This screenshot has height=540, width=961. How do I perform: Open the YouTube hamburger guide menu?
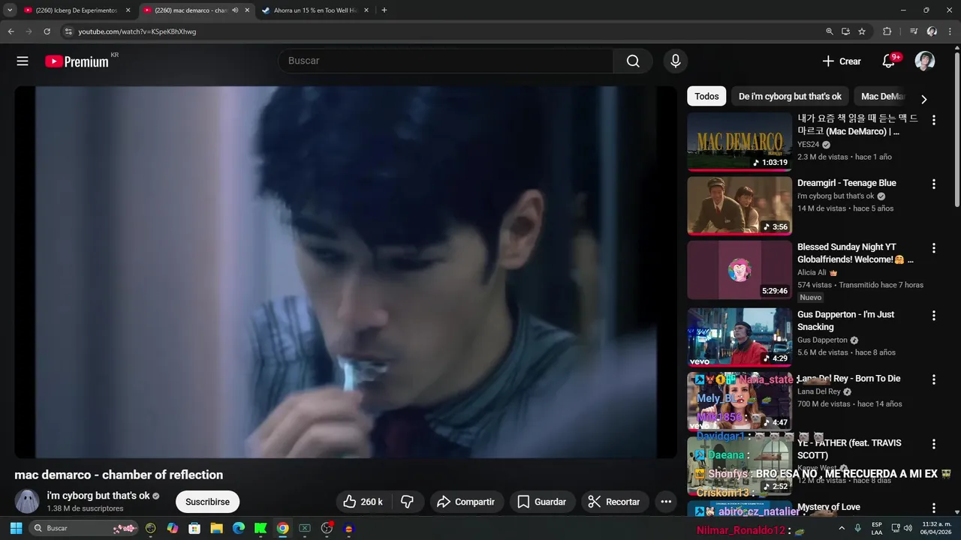point(23,61)
